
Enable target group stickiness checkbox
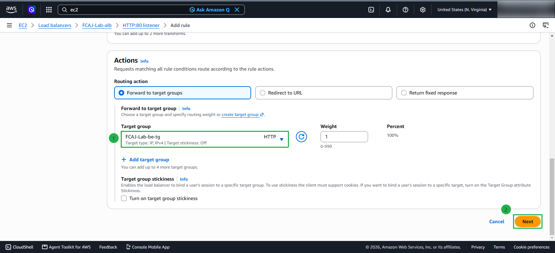tap(124, 198)
